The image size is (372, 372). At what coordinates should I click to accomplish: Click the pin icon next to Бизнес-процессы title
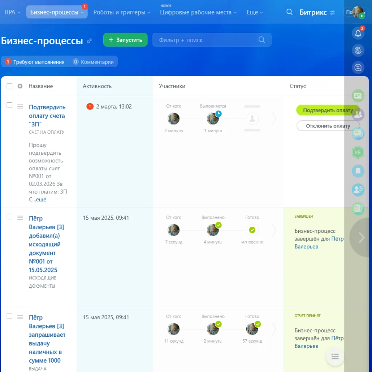tap(89, 41)
